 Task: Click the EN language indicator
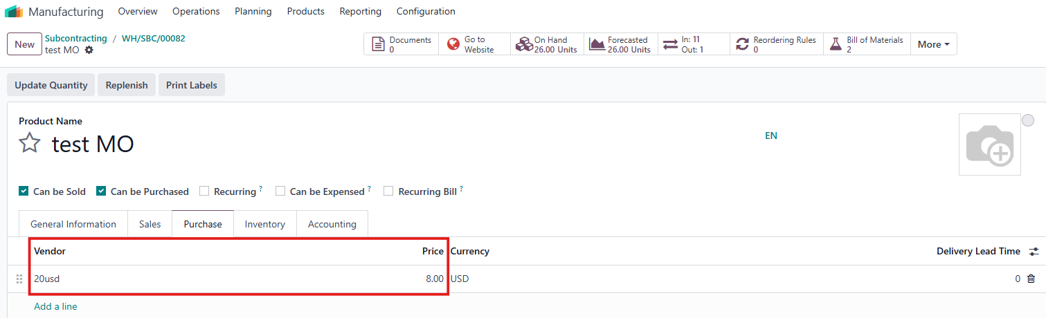pyautogui.click(x=770, y=135)
